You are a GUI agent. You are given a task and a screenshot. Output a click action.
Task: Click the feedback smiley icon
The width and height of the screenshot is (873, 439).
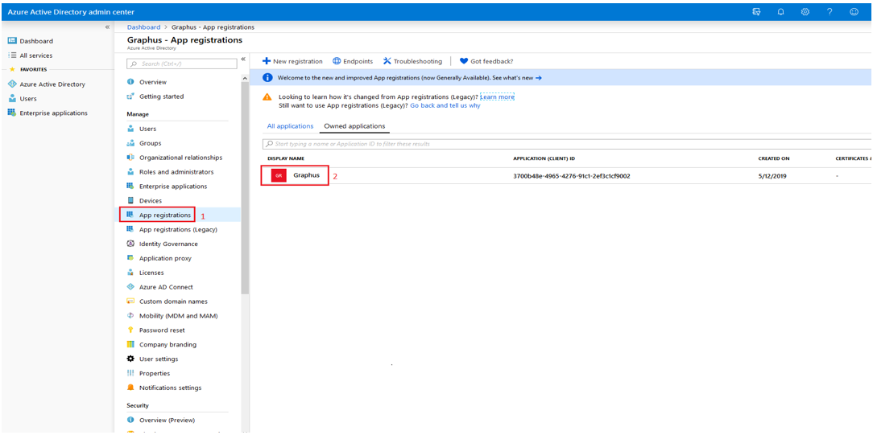[x=854, y=12]
